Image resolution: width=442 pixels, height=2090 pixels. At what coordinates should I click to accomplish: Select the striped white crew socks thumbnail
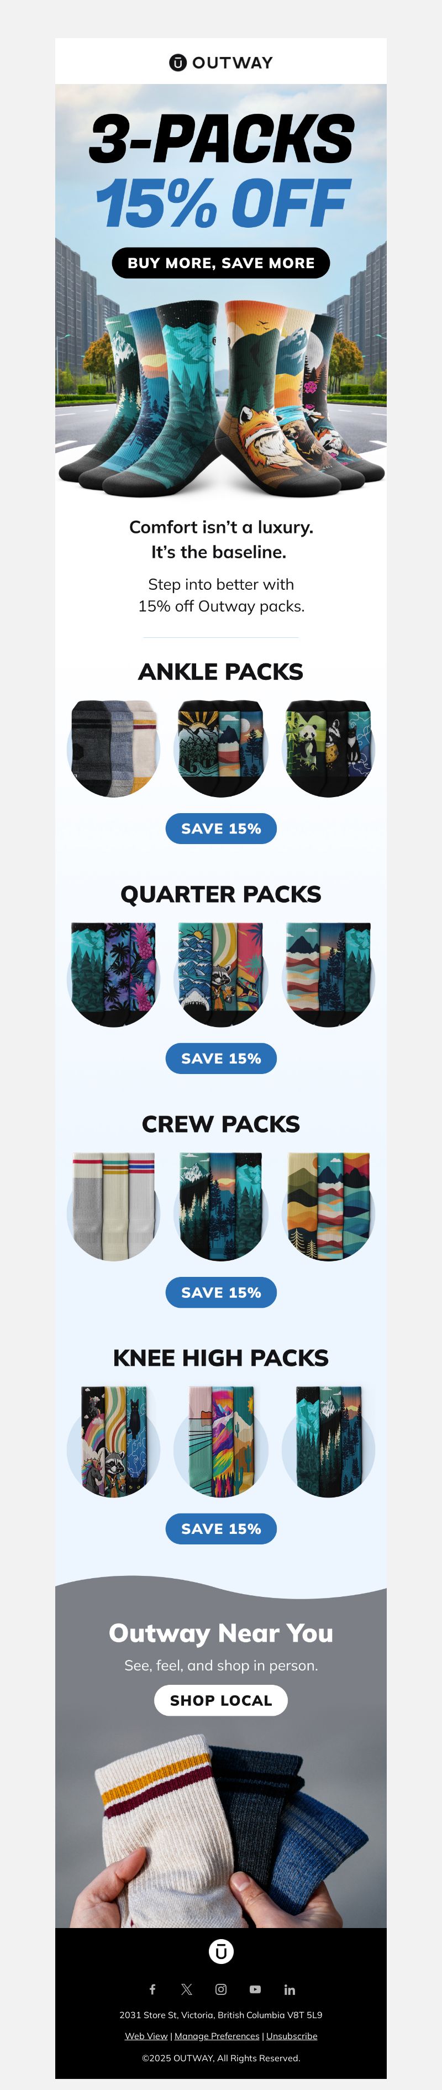click(114, 1207)
